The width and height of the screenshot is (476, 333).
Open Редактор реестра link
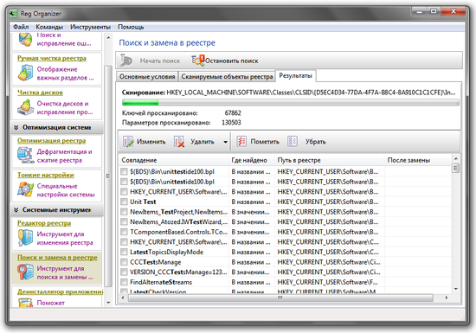point(44,223)
